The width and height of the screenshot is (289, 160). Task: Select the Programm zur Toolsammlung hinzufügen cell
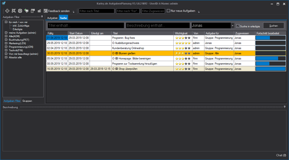point(142,64)
